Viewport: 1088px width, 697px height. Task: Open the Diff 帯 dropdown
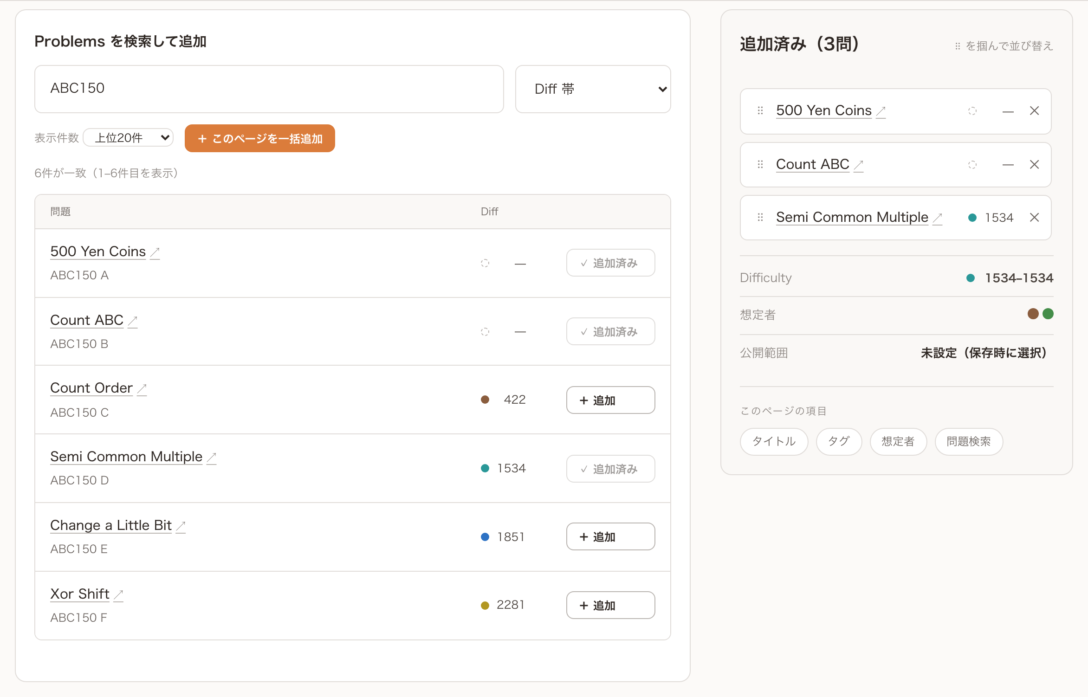(593, 89)
